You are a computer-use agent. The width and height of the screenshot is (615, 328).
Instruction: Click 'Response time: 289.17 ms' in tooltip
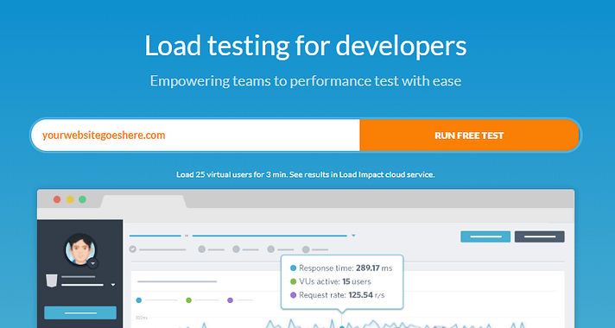point(346,268)
